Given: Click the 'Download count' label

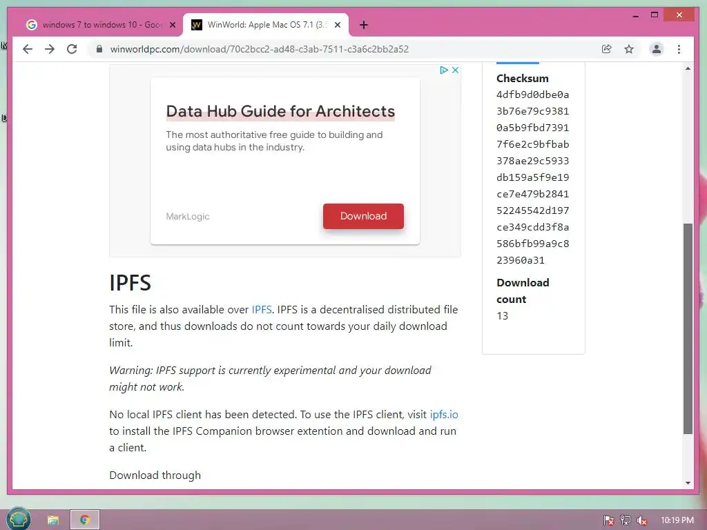Looking at the screenshot, I should [x=523, y=291].
